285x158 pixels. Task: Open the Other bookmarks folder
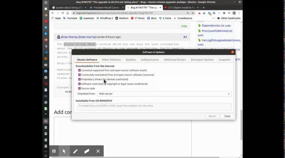click(229, 18)
